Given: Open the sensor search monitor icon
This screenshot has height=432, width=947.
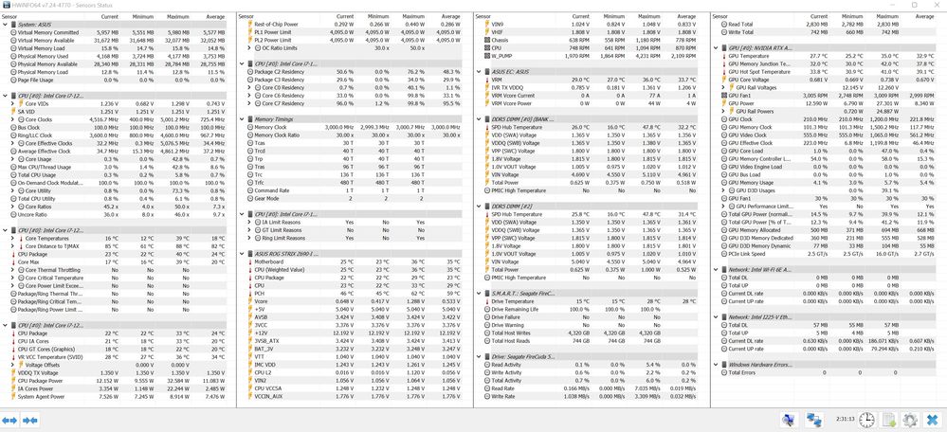Looking at the screenshot, I should coord(788,420).
